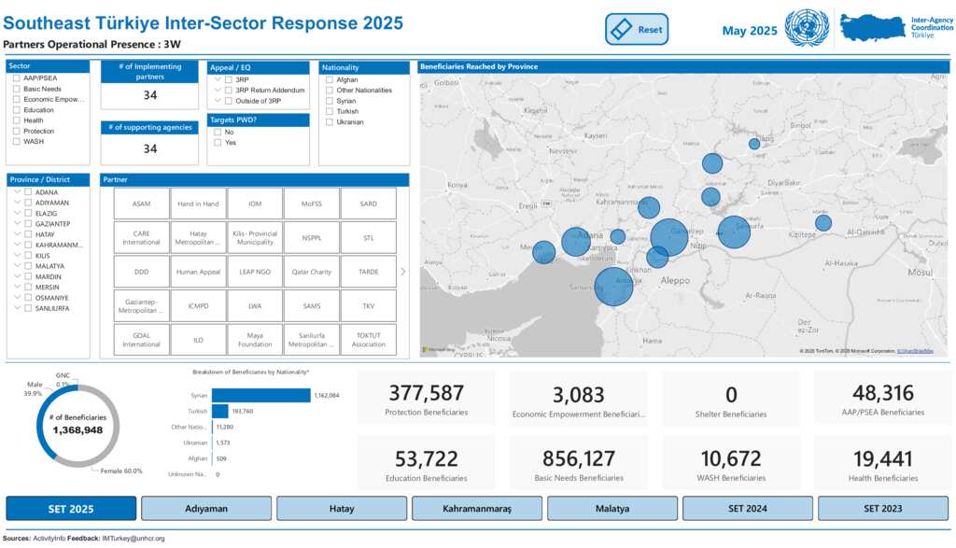
Task: Open the IMTurkey@unhcr.org feedback email link
Action: [134, 539]
